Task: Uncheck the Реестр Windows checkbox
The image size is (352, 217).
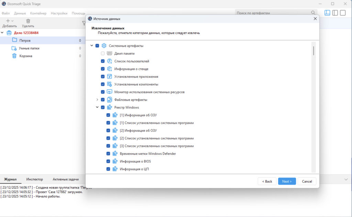Action: [102, 107]
